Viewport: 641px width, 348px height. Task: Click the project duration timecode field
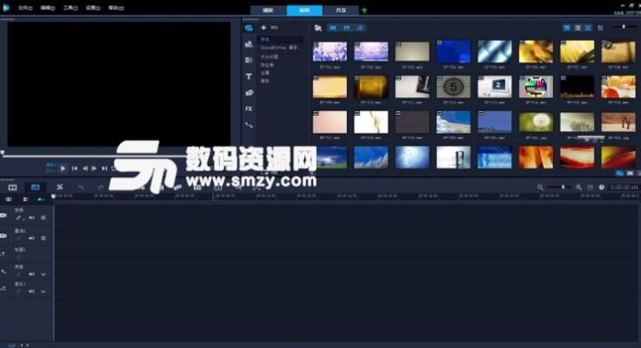[624, 187]
